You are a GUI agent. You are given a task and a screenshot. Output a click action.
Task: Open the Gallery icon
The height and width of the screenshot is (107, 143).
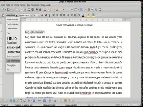pos(89,10)
